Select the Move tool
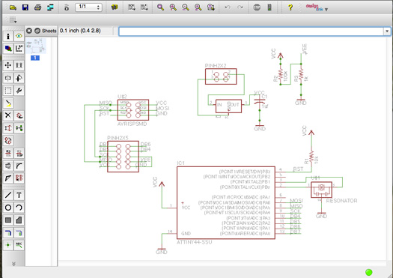Screen dimensions: 393x278 [8, 66]
